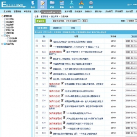The image size is (137, 137).
Task: Open the 系统 (System) globe icon
Action: click(33, 3)
